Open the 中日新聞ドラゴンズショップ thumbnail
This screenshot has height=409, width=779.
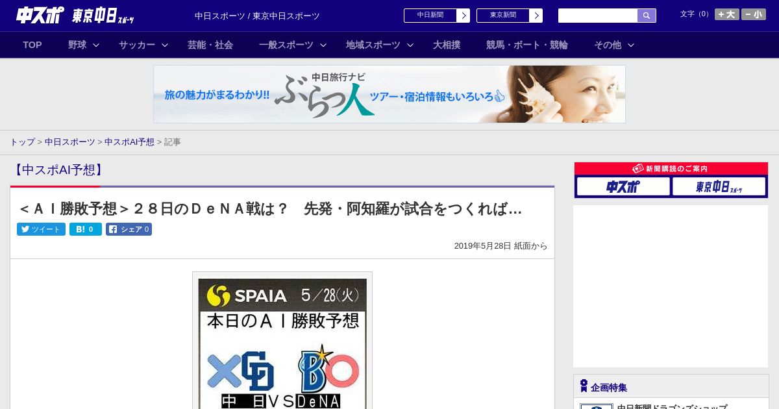(x=597, y=406)
